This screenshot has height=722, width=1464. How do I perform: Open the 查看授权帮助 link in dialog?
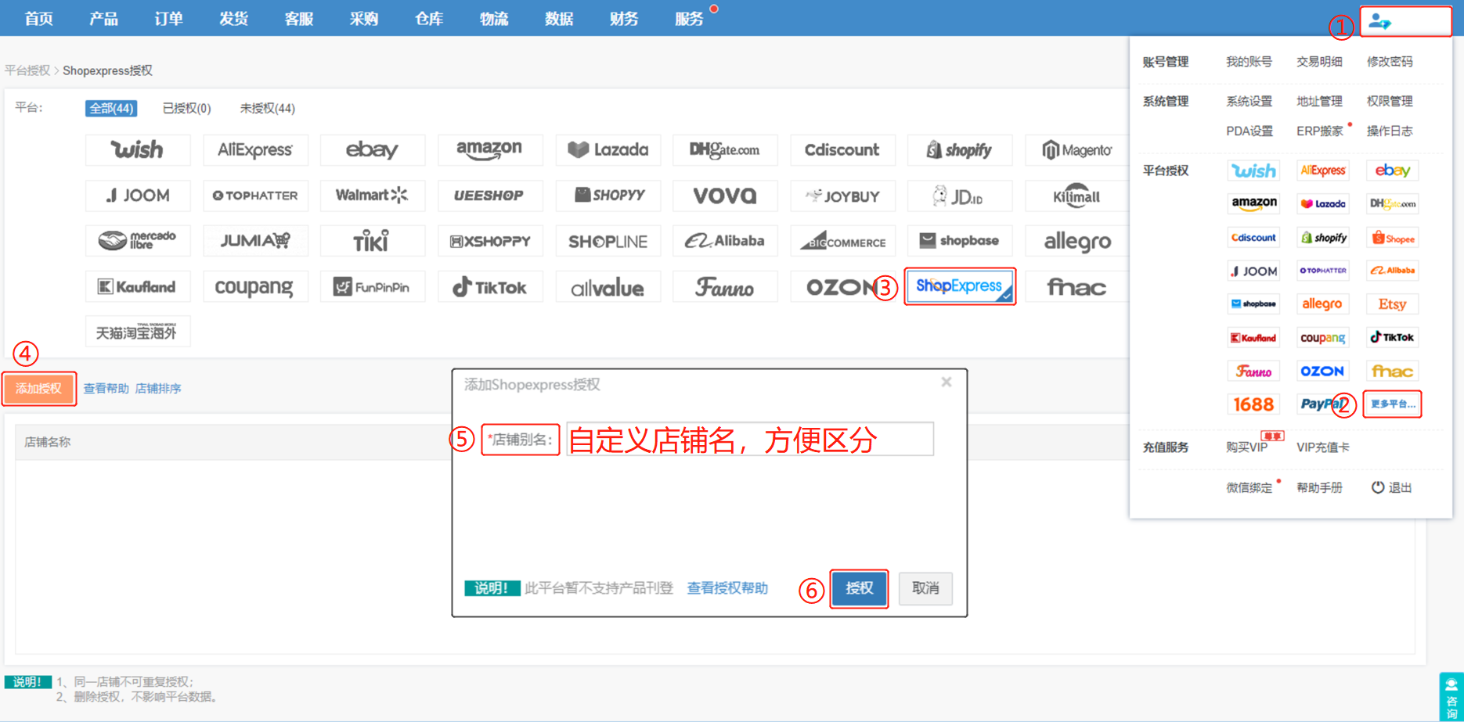click(x=727, y=588)
